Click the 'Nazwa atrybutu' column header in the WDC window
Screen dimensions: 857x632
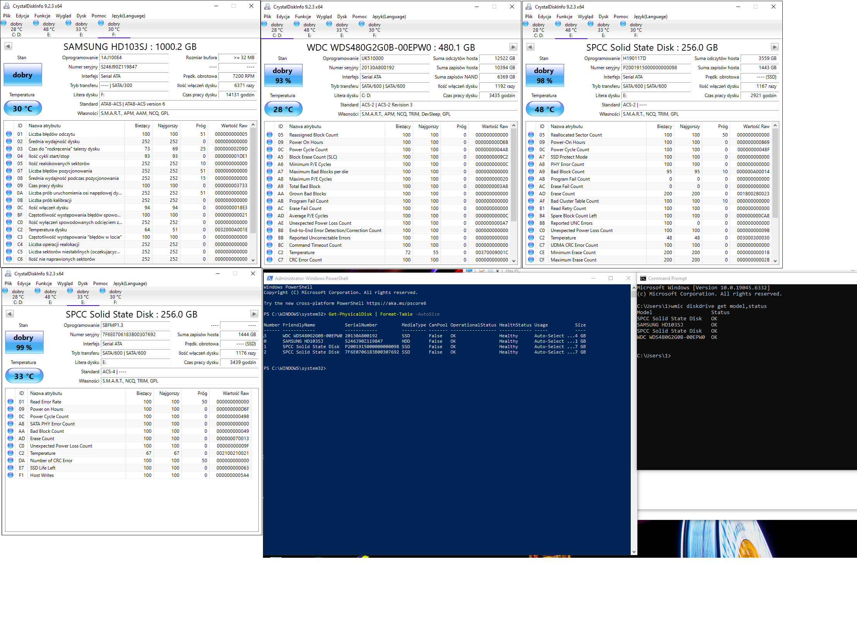336,126
